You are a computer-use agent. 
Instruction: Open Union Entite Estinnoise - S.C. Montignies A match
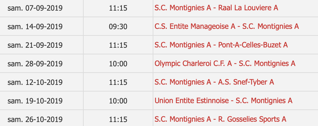click(223, 101)
